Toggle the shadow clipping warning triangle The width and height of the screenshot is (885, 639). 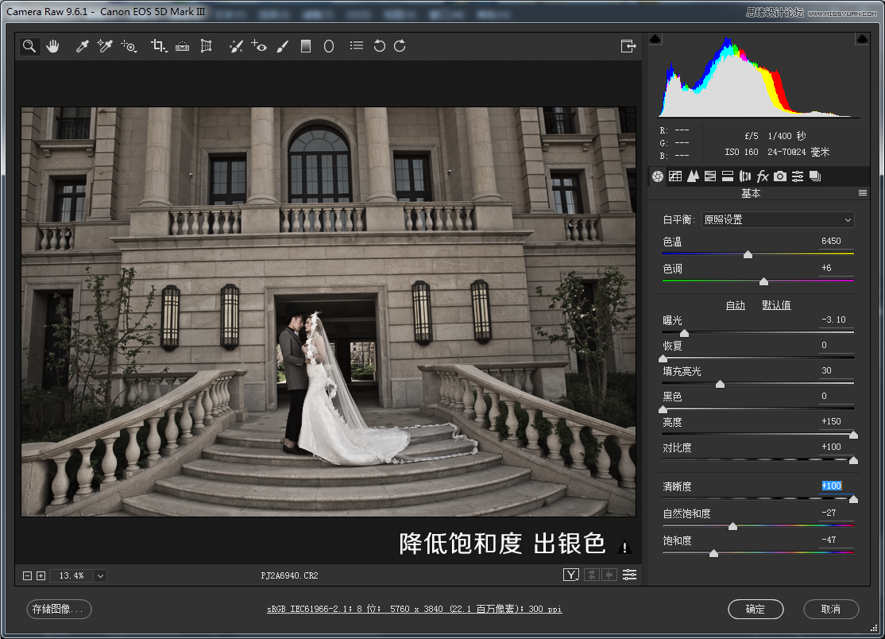pyautogui.click(x=655, y=39)
